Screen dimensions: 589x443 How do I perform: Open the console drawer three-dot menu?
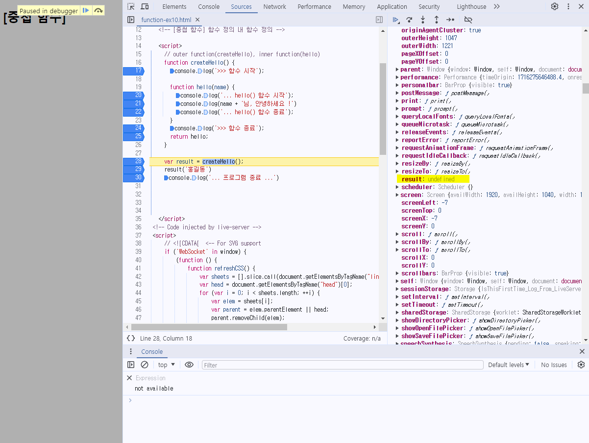(x=131, y=351)
